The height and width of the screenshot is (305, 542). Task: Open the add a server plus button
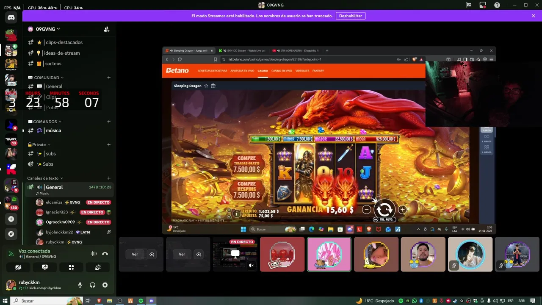coord(11,219)
